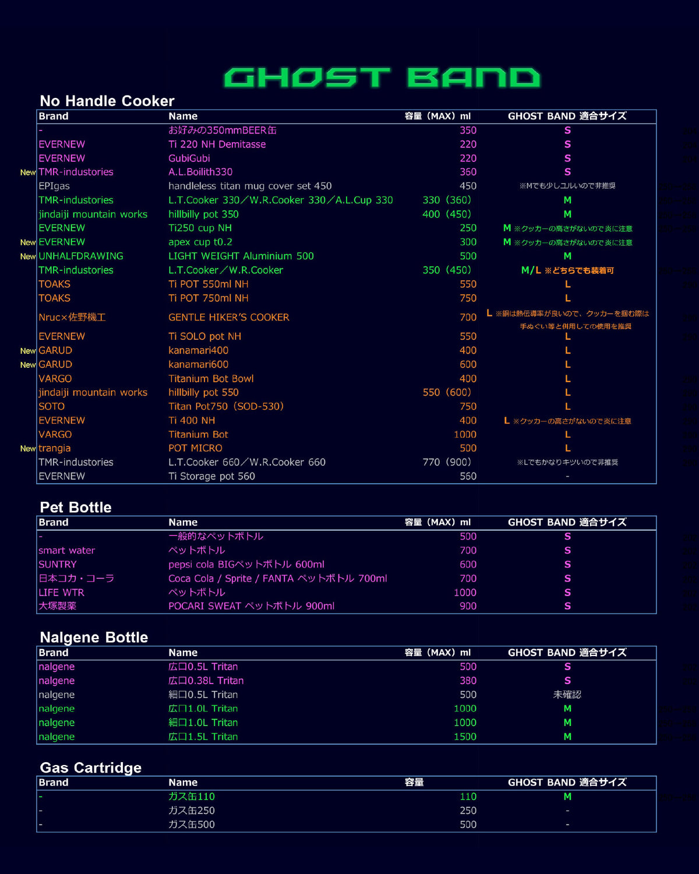Select 'POCARI SWEAT ペットボトル 900ml' entry

[x=252, y=607]
